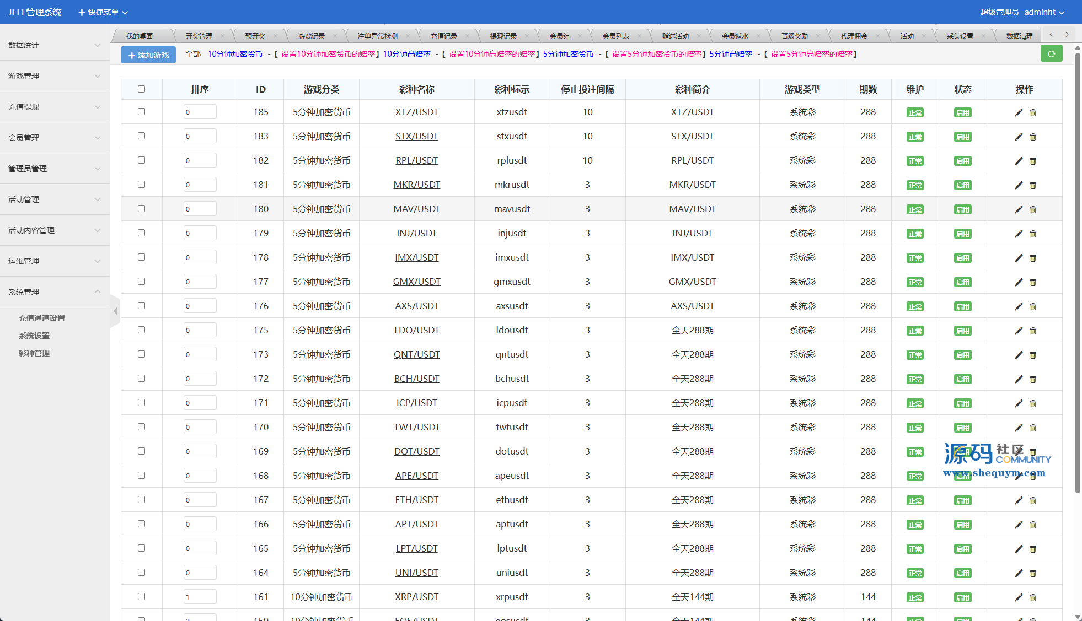Open the ETH/USDT game name link

tap(416, 500)
